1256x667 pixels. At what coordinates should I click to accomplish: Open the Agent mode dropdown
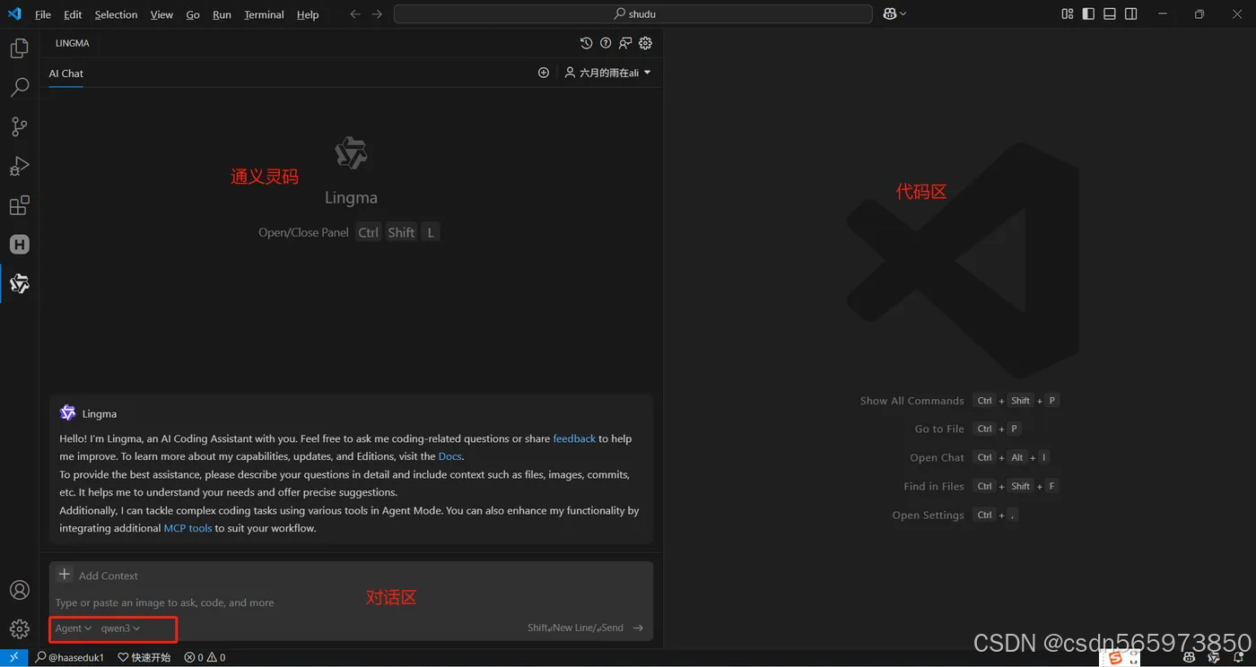tap(74, 628)
